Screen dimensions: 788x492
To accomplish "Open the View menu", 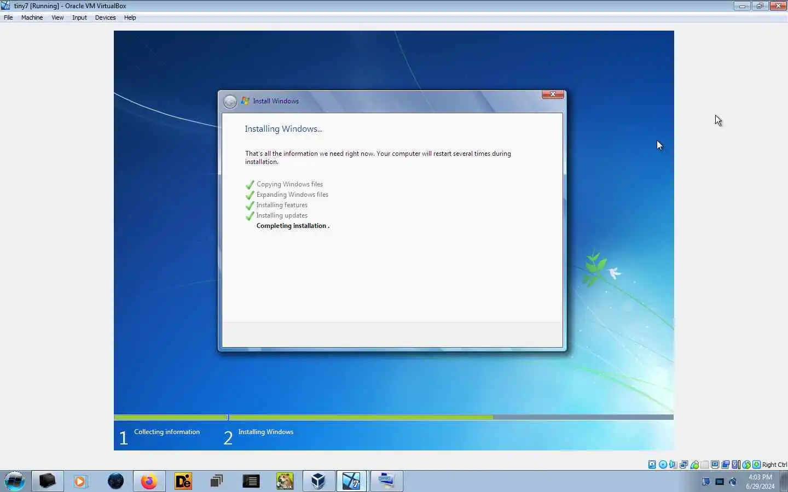I will coord(57,17).
